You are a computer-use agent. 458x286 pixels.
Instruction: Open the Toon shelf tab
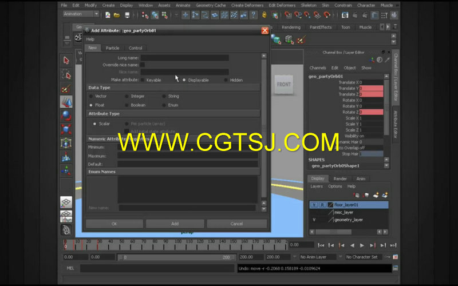pyautogui.click(x=346, y=27)
